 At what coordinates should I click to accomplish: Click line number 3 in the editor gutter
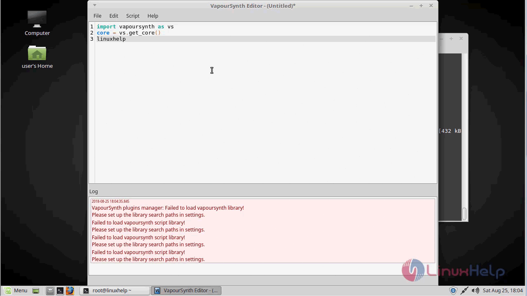(x=92, y=39)
